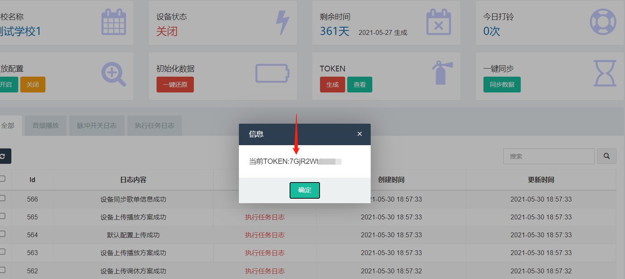Check the row 565 checkbox

pyautogui.click(x=2, y=216)
